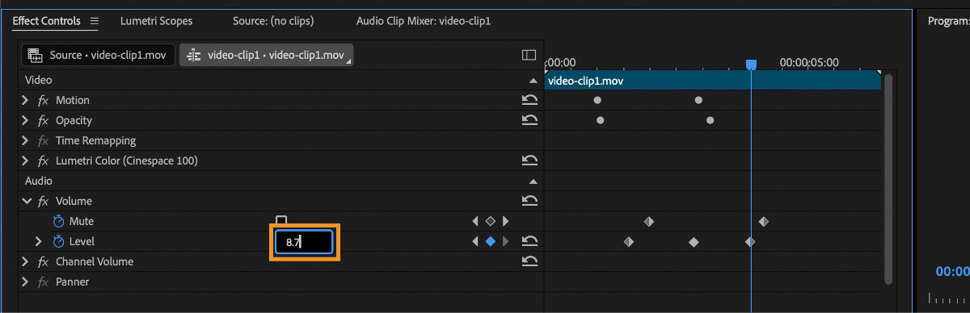
Task: Add or remove a Mute keyframe
Action: click(x=490, y=221)
